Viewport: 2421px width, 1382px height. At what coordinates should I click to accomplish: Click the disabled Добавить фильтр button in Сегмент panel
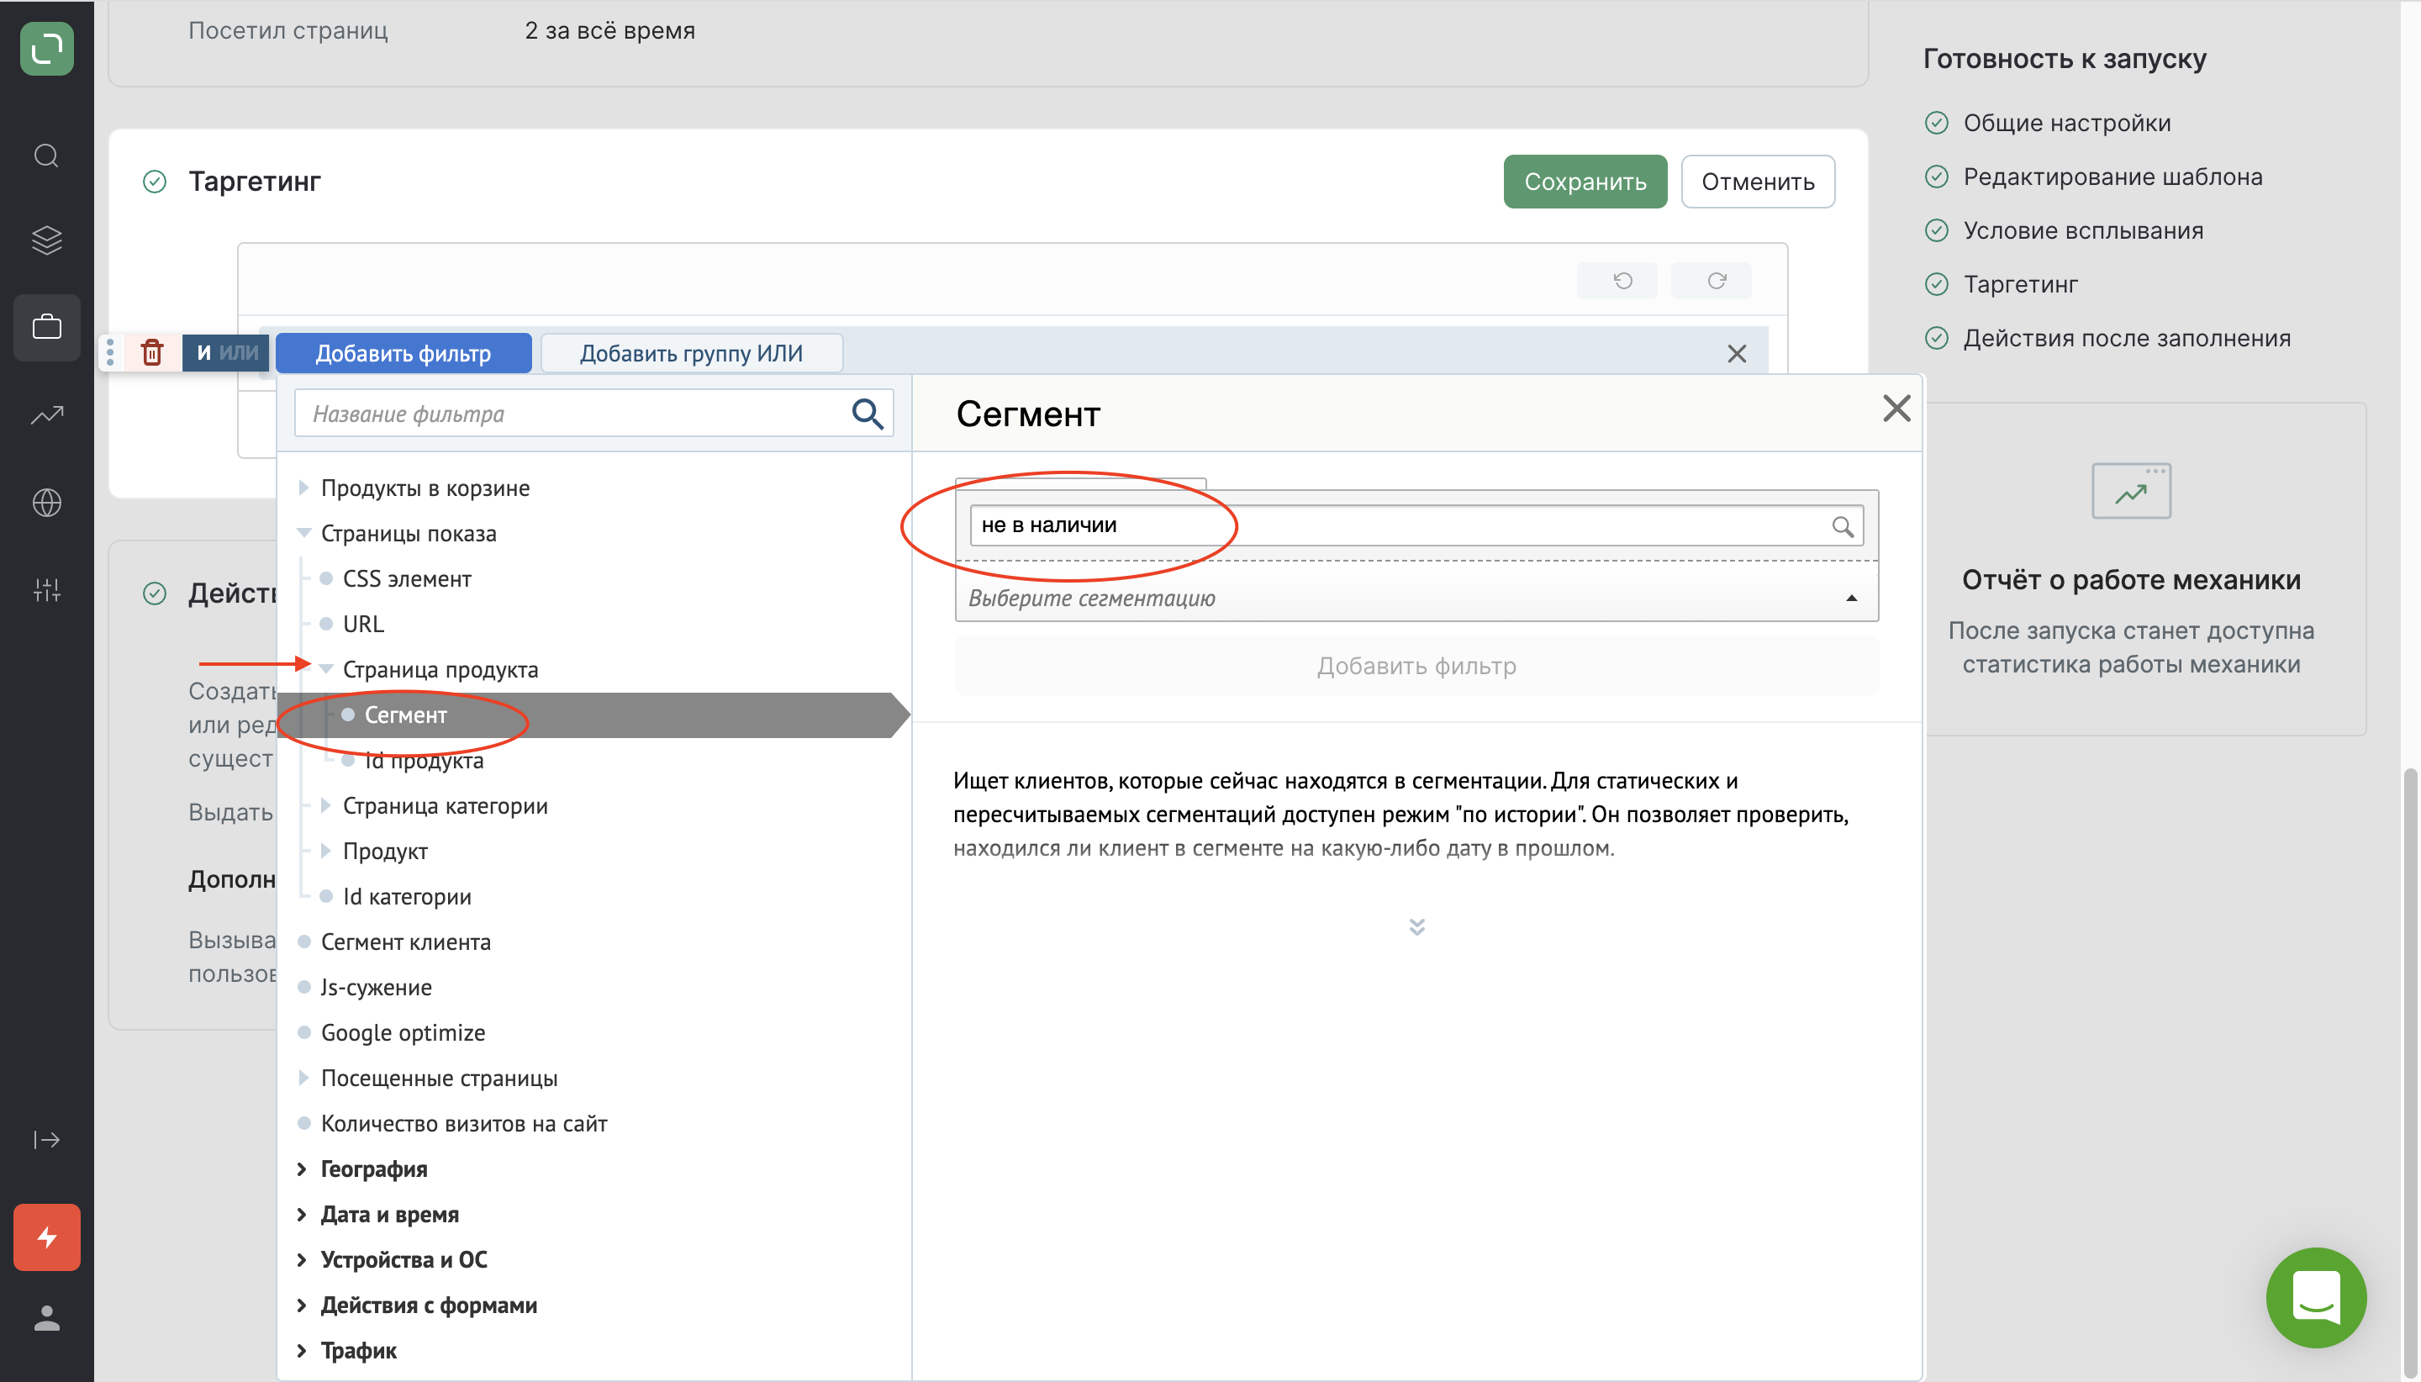(1416, 667)
